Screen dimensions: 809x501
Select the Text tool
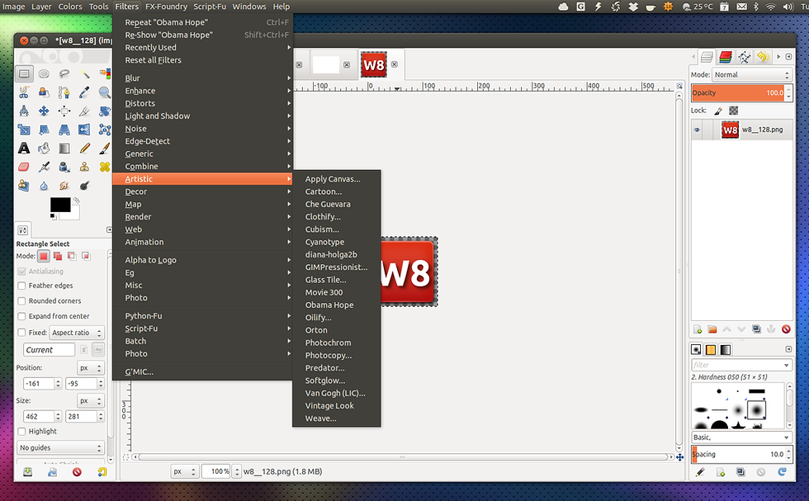[x=24, y=149]
